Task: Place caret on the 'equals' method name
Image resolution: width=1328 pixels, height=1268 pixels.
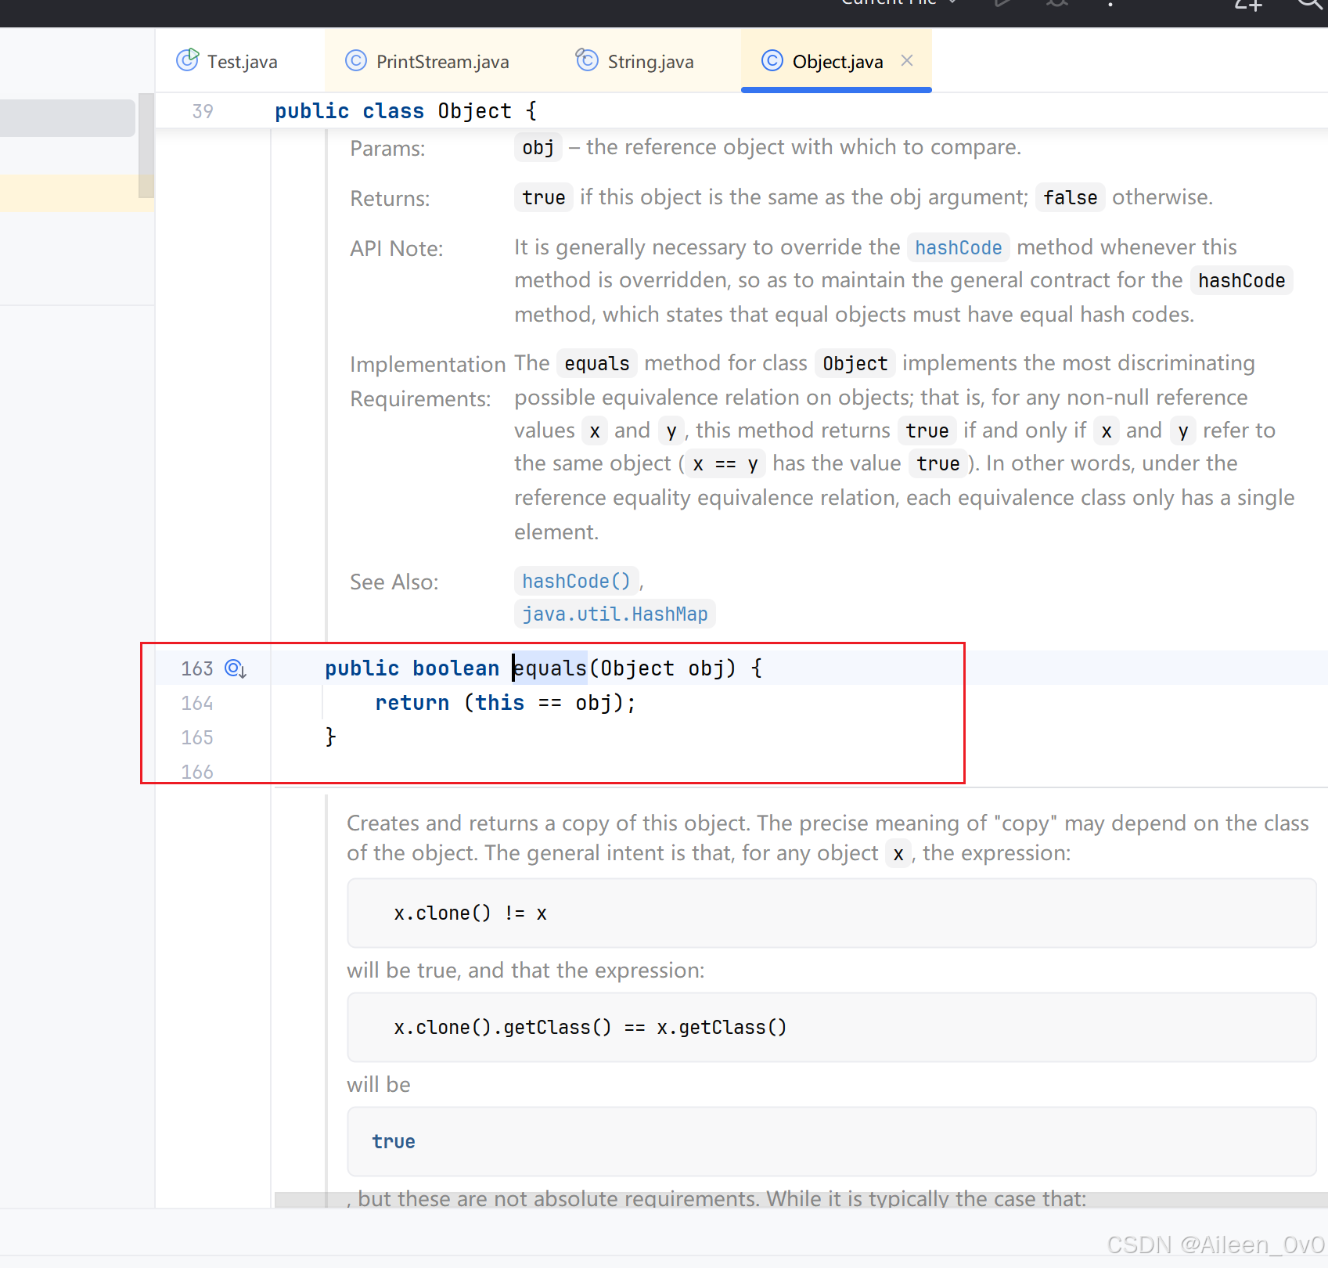Action: tap(549, 668)
